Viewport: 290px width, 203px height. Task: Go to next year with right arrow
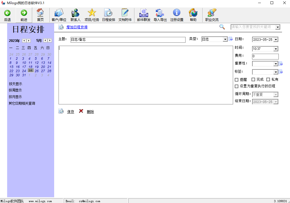click(29, 40)
